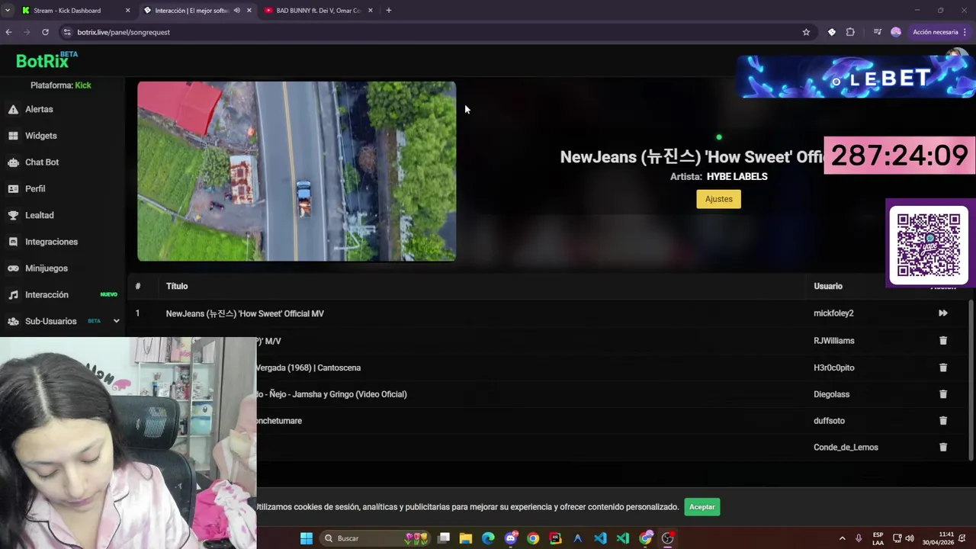Image resolution: width=976 pixels, height=549 pixels.
Task: Click the yellow Ajustes button
Action: (x=718, y=199)
